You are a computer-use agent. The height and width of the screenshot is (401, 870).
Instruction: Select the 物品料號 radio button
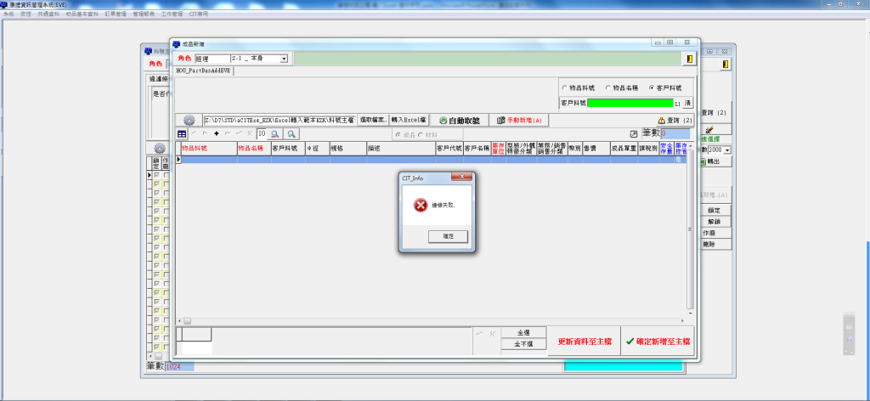[x=566, y=88]
